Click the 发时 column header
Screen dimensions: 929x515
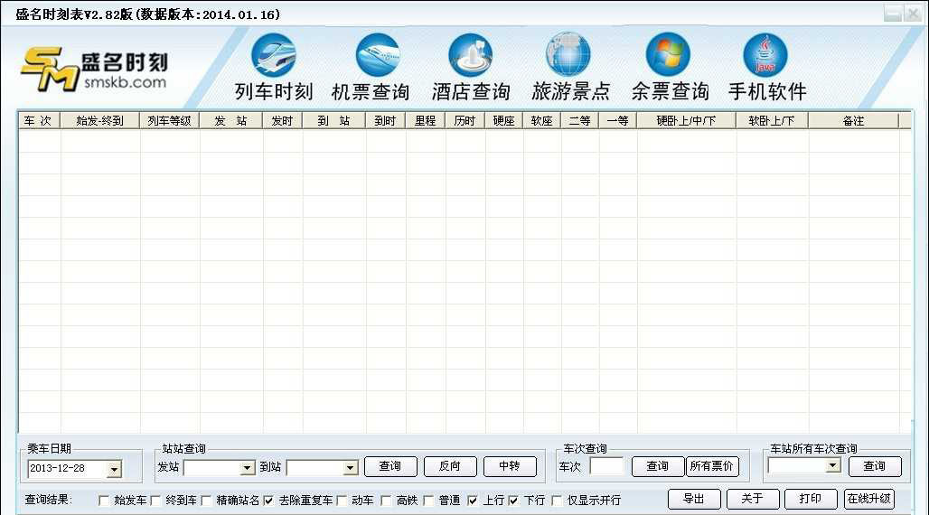[282, 121]
